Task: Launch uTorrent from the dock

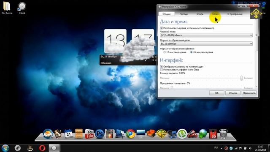Action: click(x=182, y=134)
